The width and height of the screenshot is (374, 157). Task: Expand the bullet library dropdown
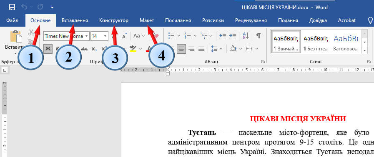179,36
